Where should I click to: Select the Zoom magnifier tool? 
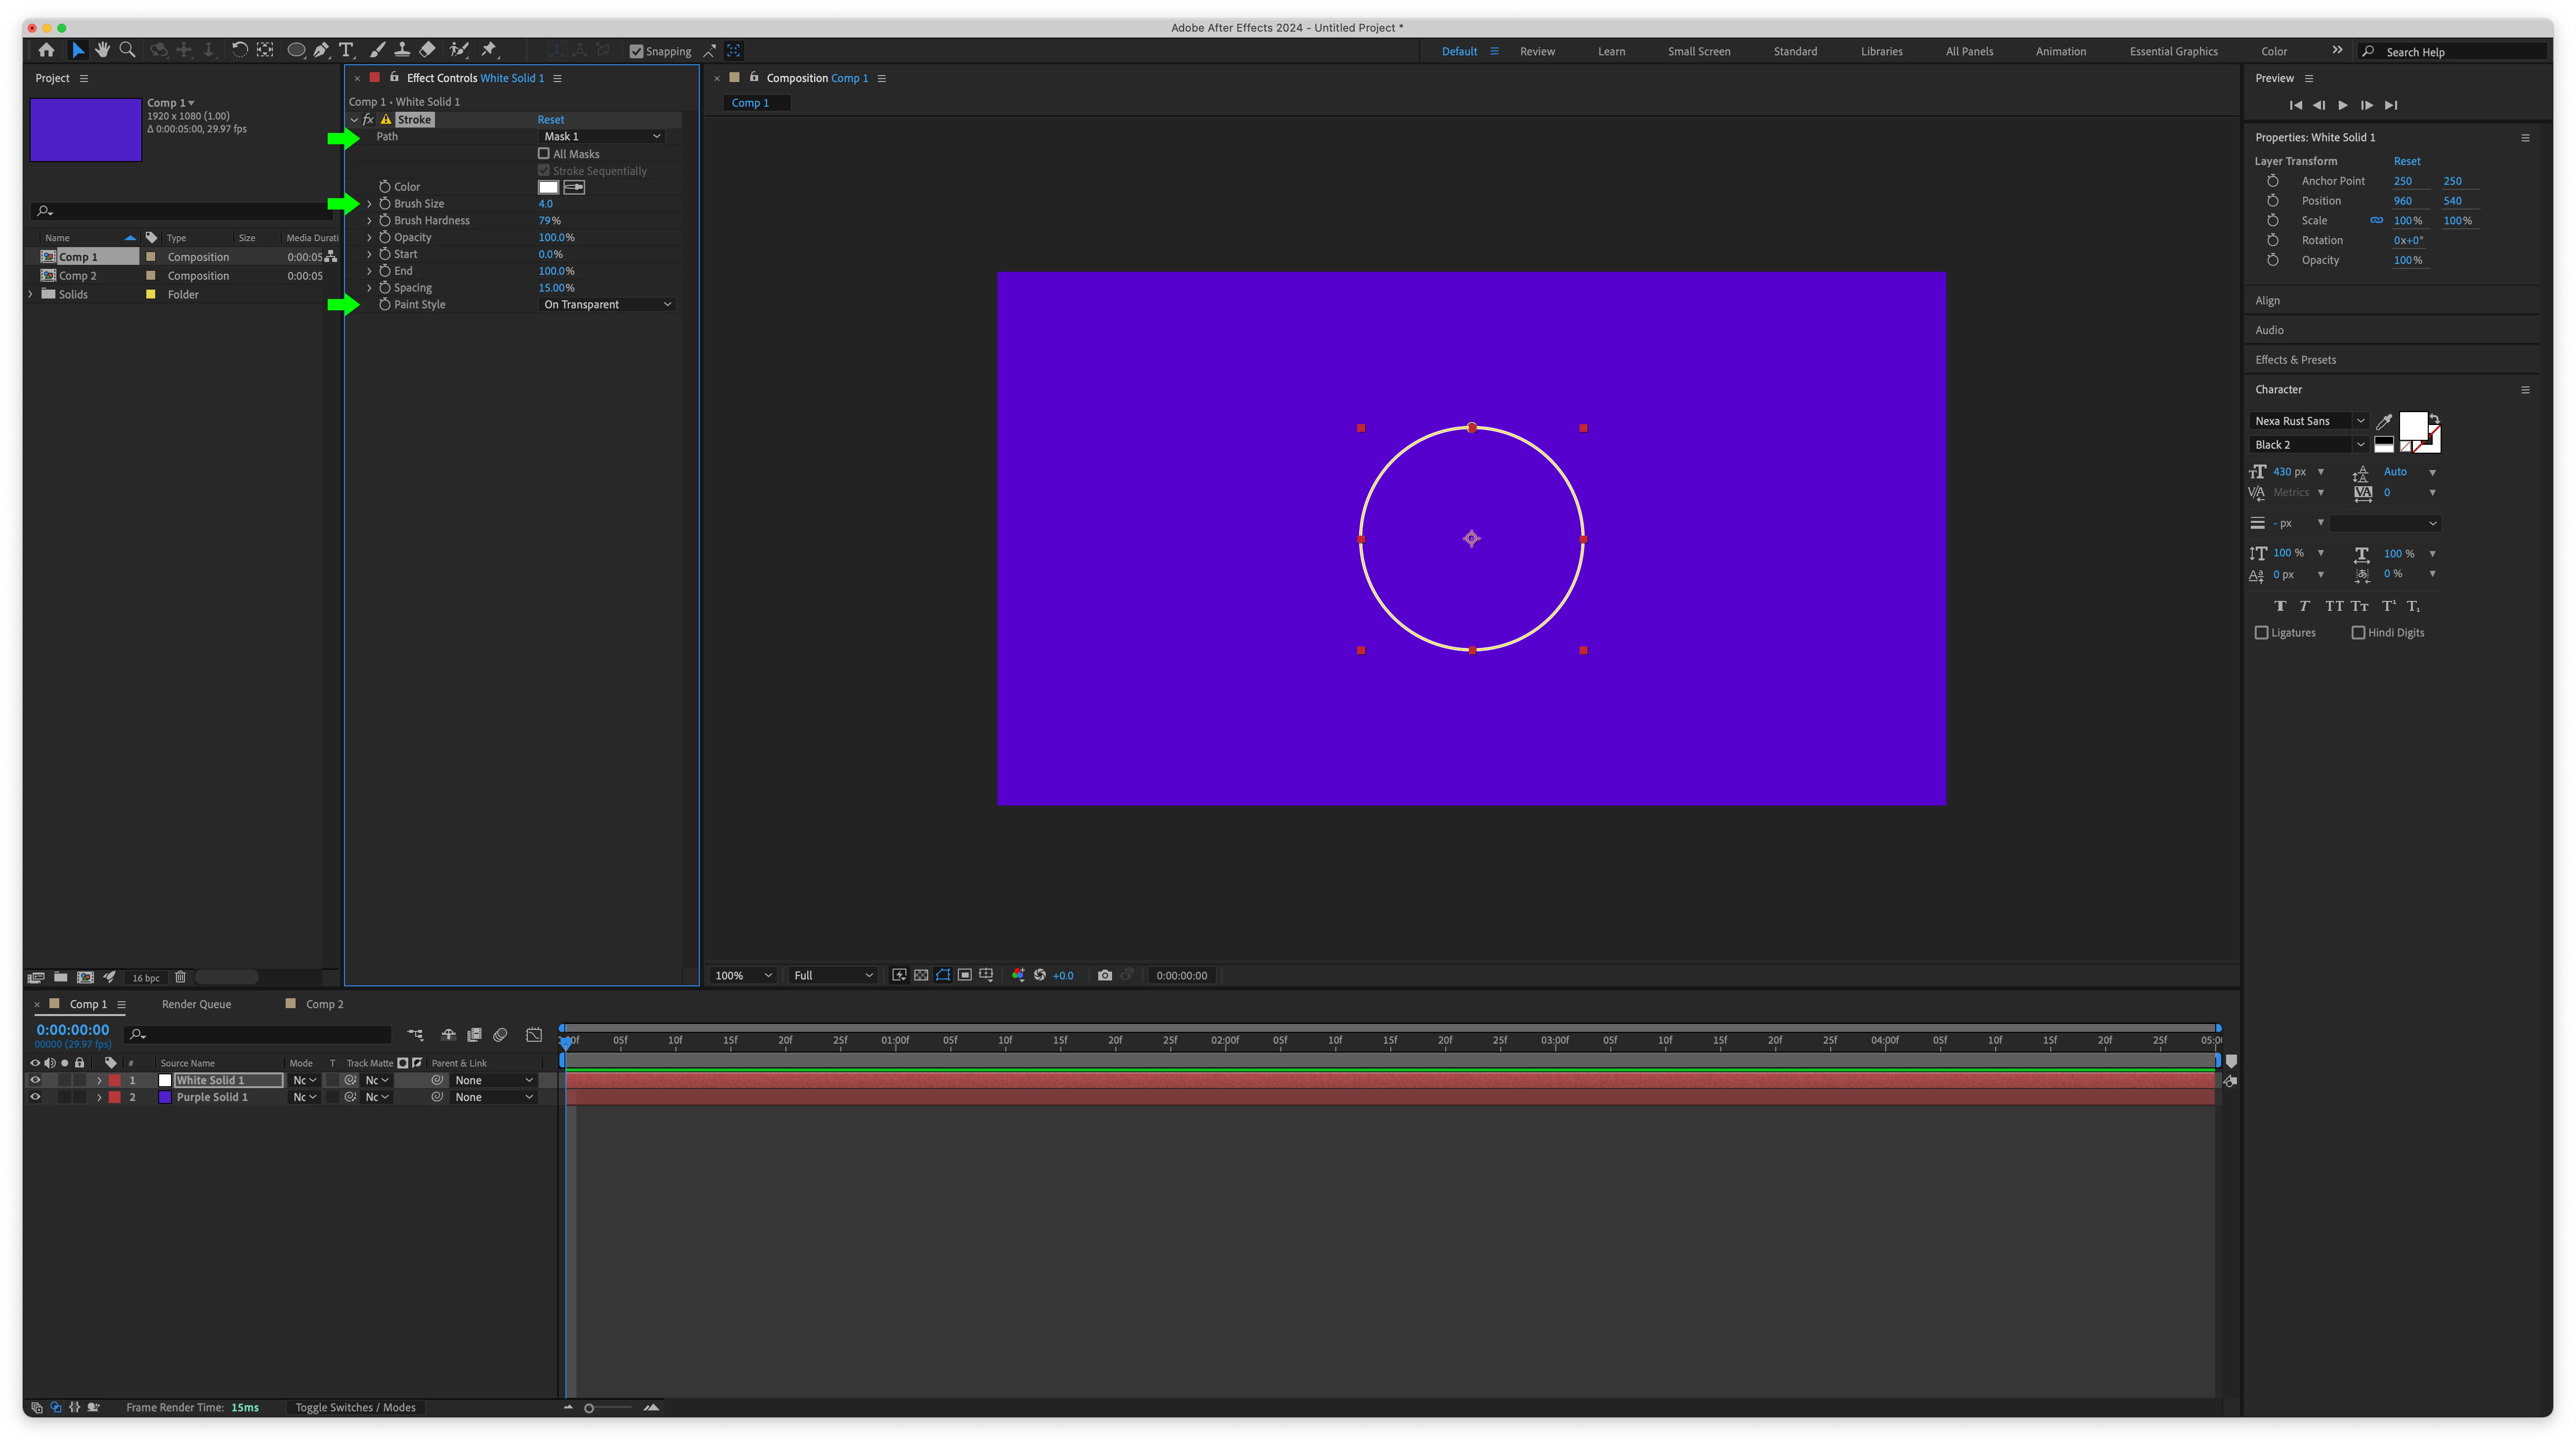coord(127,50)
